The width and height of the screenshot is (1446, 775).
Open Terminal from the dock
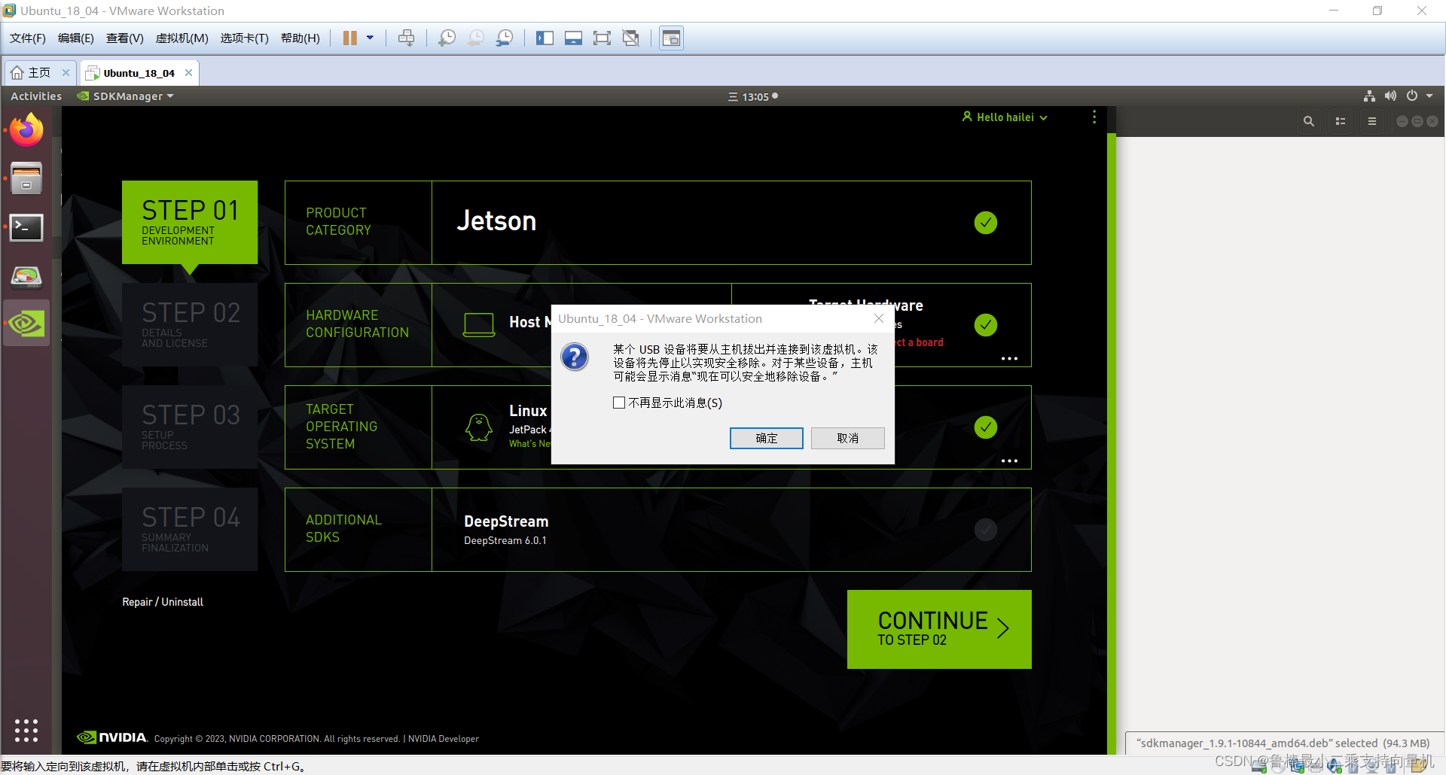[x=26, y=227]
